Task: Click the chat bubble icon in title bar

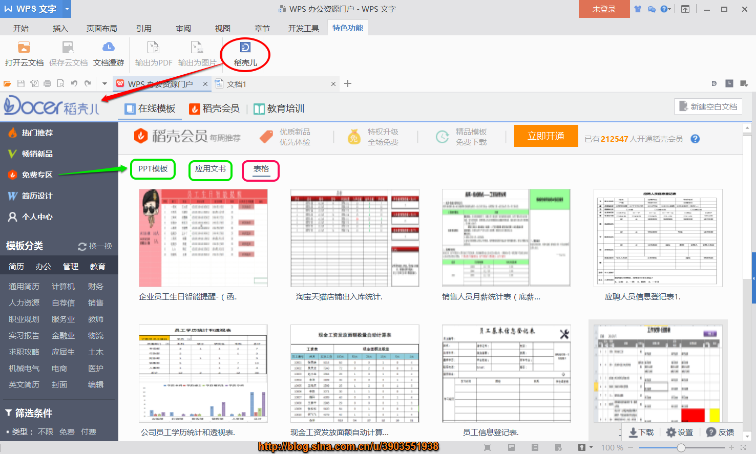Action: click(x=652, y=9)
